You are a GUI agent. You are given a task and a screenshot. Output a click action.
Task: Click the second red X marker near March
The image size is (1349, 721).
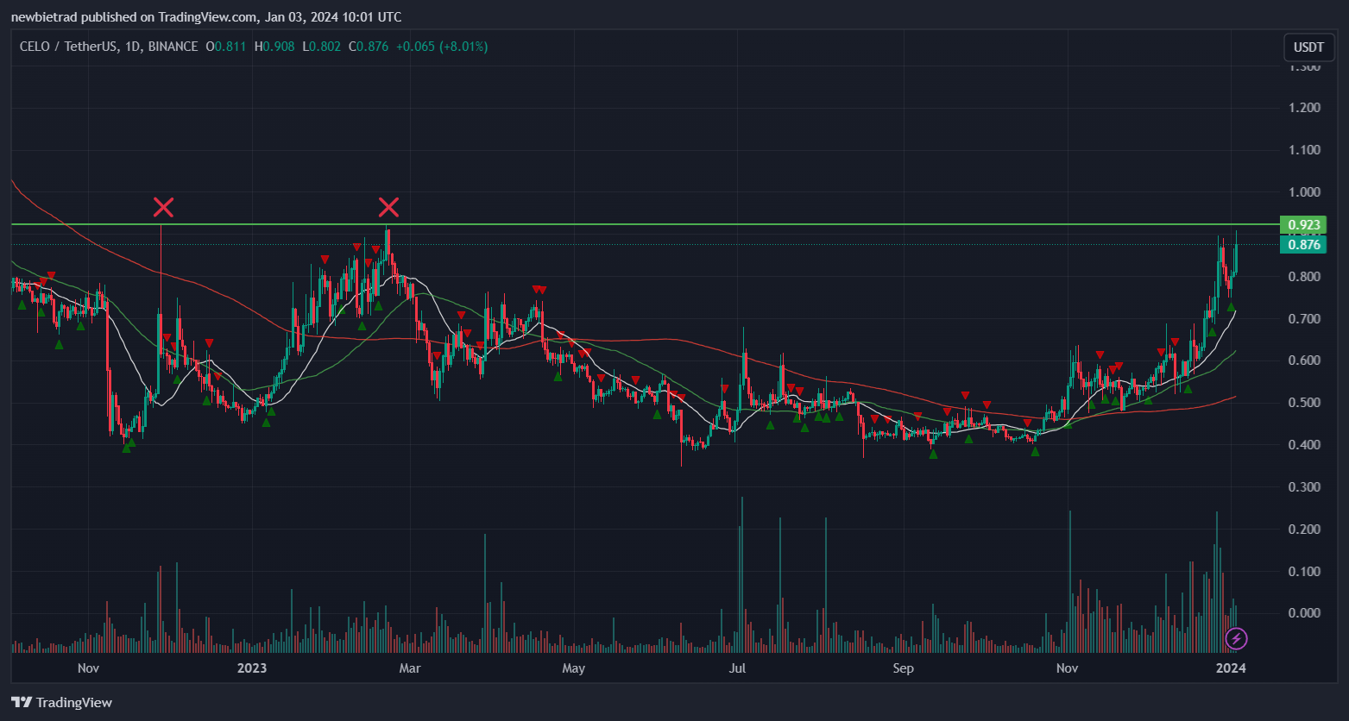point(389,207)
